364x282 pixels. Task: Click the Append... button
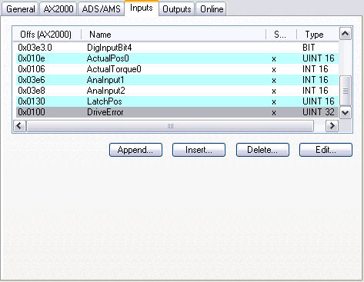(x=135, y=150)
